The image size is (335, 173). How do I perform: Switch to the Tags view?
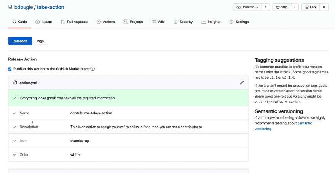[40, 41]
